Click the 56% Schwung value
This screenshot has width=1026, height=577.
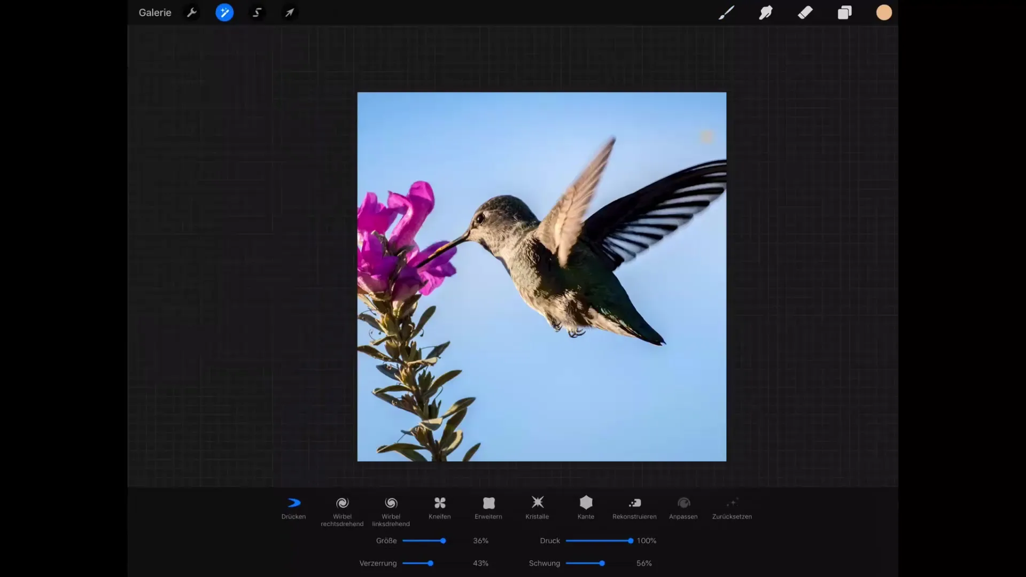click(x=644, y=563)
